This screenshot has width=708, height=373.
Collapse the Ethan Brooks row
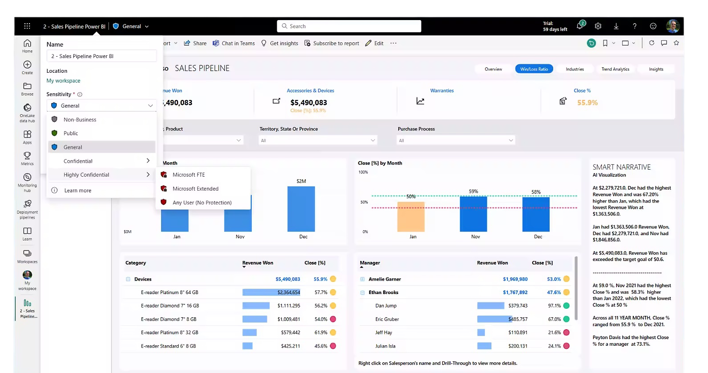pos(362,293)
